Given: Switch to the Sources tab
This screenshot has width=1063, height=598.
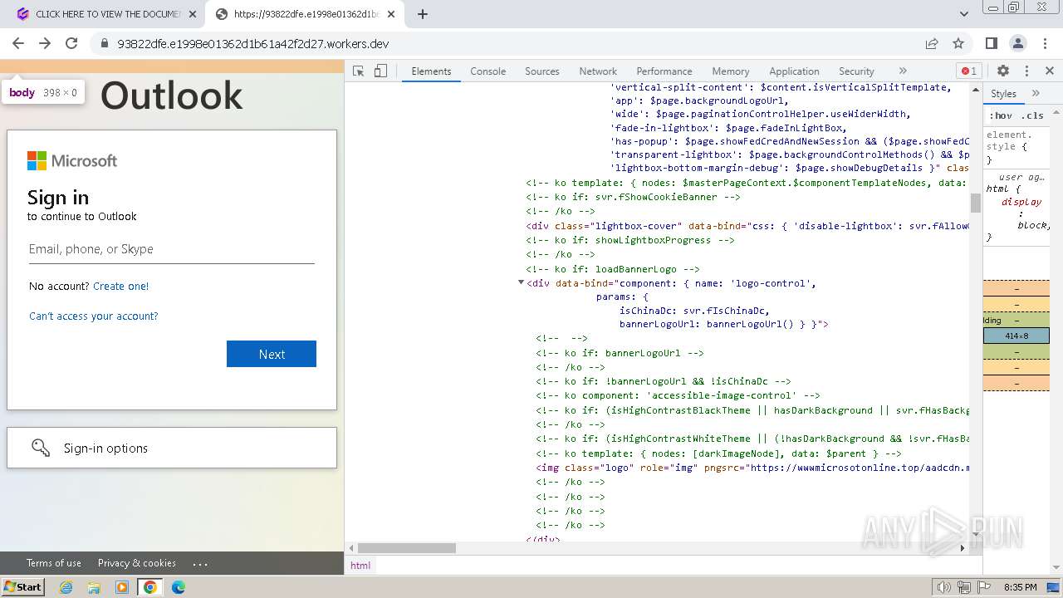Looking at the screenshot, I should [542, 71].
